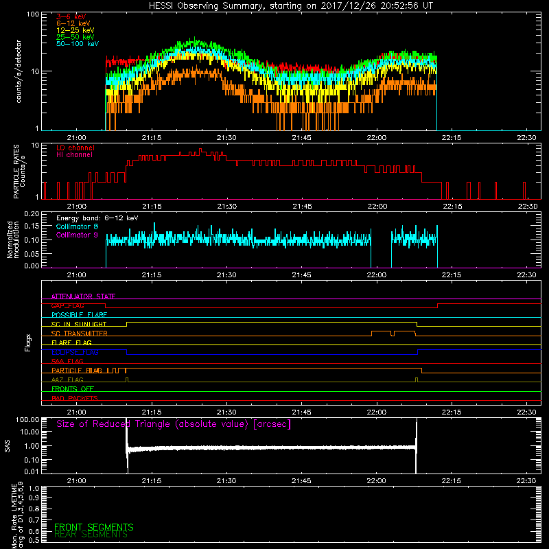The height and width of the screenshot is (549, 549).
Task: Click the FRONTS OFF flag label
Action: [x=73, y=389]
